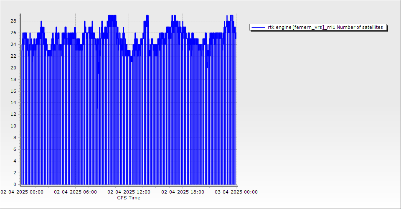Click the '02-04-2025 00:00' x-axis label
This screenshot has height=209, width=401.
click(x=22, y=192)
